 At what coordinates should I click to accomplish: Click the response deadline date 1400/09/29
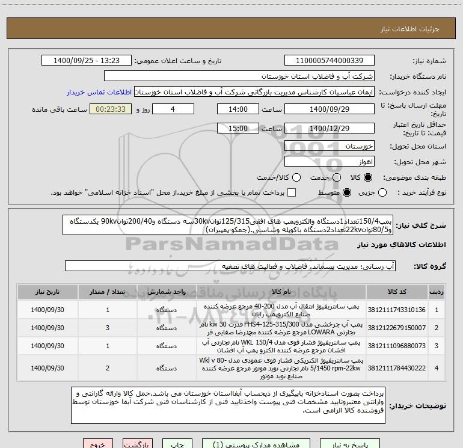[x=330, y=109]
